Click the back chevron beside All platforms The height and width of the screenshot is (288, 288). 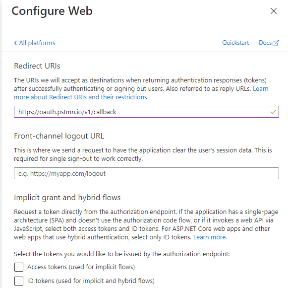click(x=15, y=43)
